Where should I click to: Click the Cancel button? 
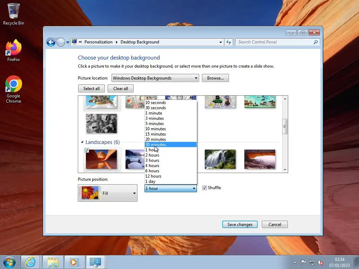(x=275, y=225)
